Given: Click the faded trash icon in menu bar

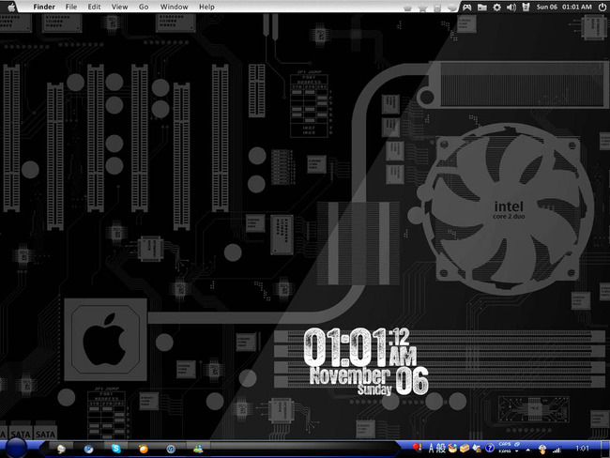Looking at the screenshot, I should tap(437, 8).
